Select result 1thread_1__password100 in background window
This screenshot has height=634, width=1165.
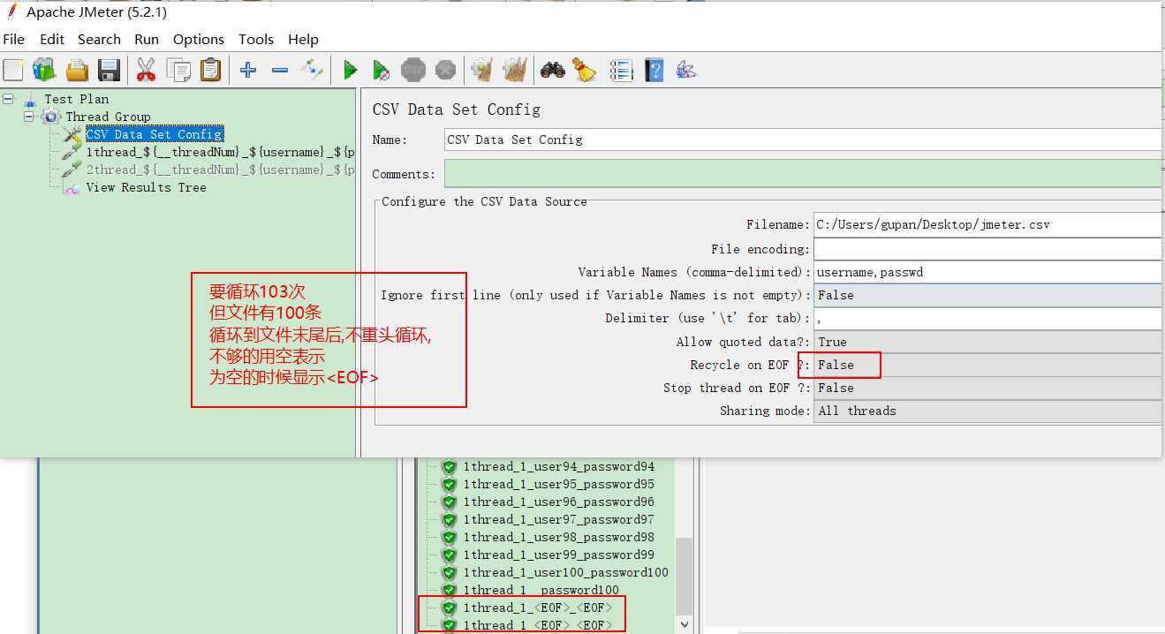tap(541, 590)
